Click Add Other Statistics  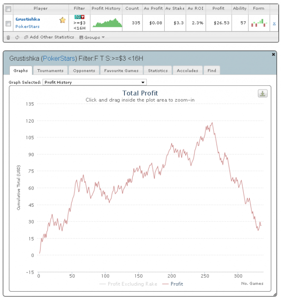coord(49,37)
